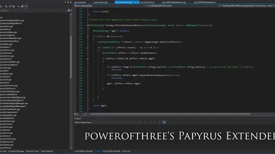The image size is (275, 154).
Task: Click Go to Next Message icon in Output
Action: 154,122
